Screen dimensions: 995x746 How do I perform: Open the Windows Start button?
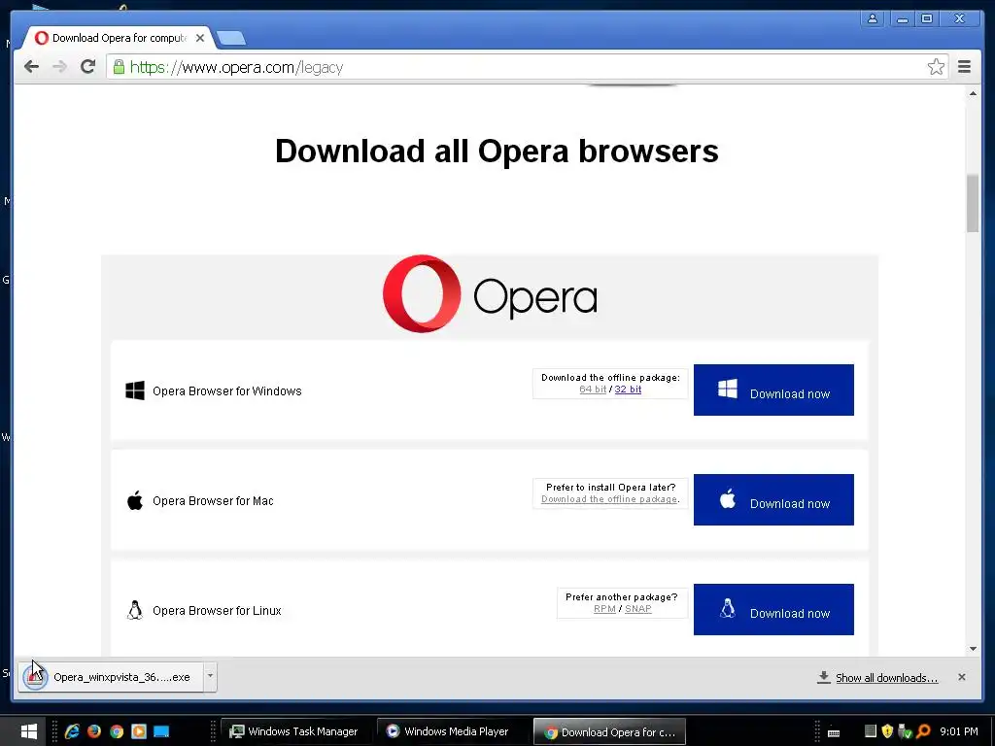(28, 731)
